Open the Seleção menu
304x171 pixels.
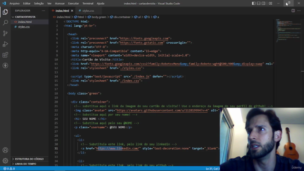tap(39, 3)
